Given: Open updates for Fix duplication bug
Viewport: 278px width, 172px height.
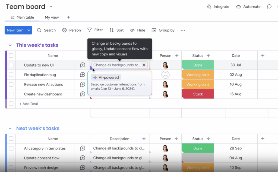Looking at the screenshot, I should pyautogui.click(x=83, y=75).
